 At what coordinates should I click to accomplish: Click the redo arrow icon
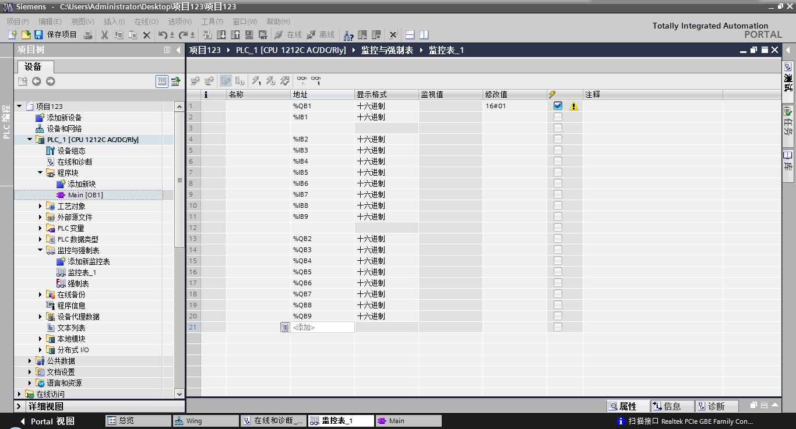pos(183,35)
